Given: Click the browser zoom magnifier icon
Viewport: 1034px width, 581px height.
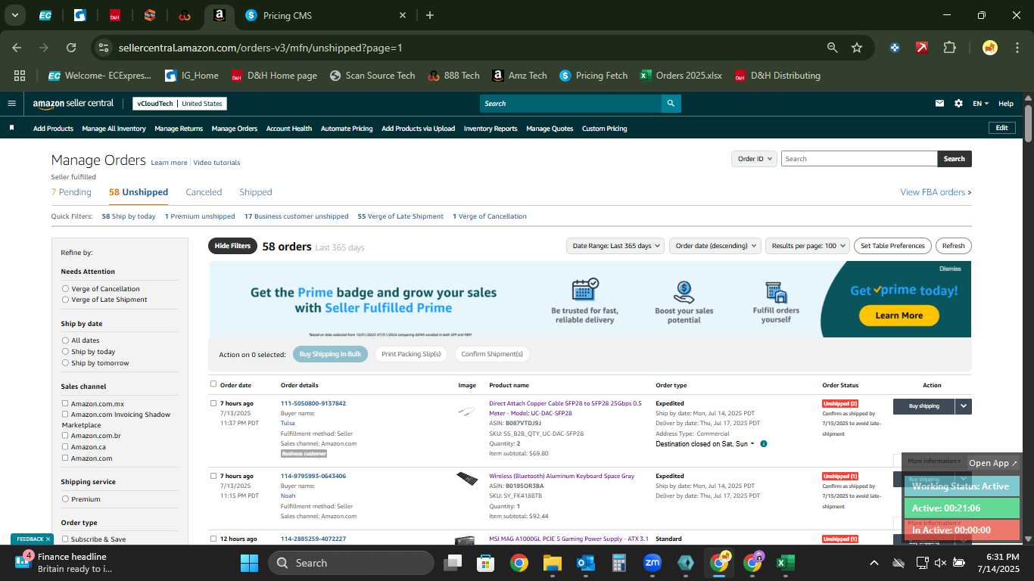Looking at the screenshot, I should [x=832, y=48].
